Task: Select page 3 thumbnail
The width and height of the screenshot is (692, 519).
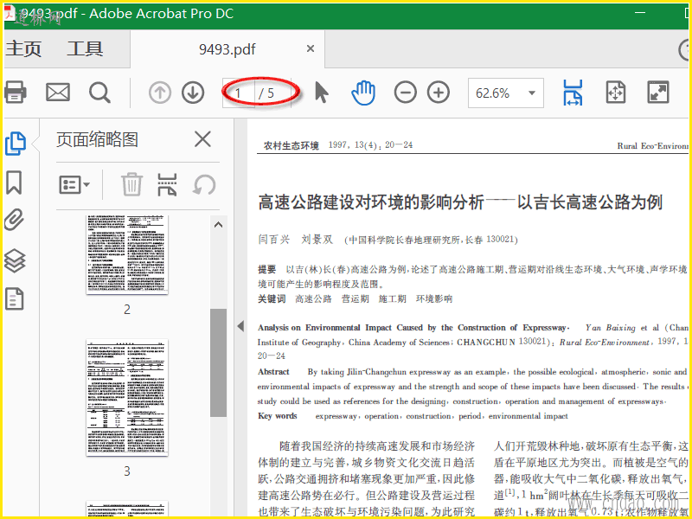Action: pos(127,398)
